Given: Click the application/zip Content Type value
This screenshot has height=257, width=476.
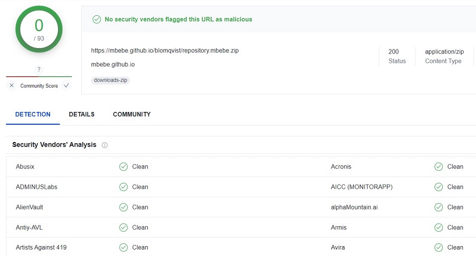Looking at the screenshot, I should pyautogui.click(x=444, y=52).
